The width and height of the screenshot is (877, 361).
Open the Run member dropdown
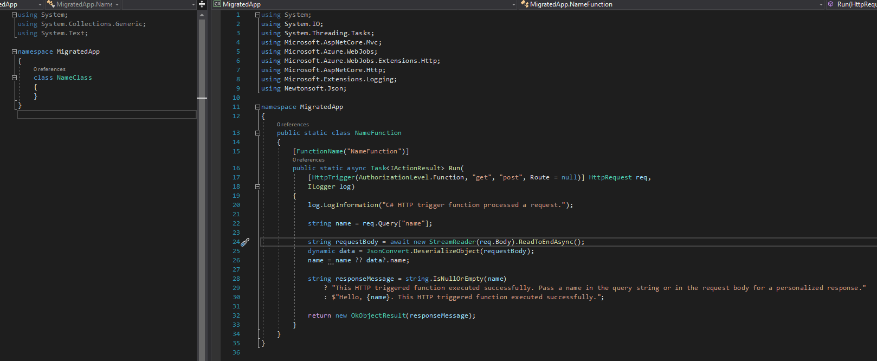pos(856,4)
